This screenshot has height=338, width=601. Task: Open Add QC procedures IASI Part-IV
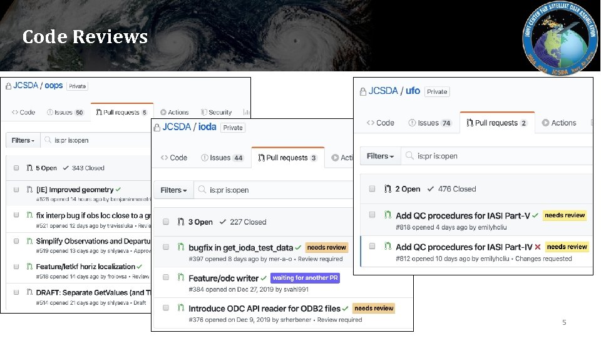coord(464,247)
